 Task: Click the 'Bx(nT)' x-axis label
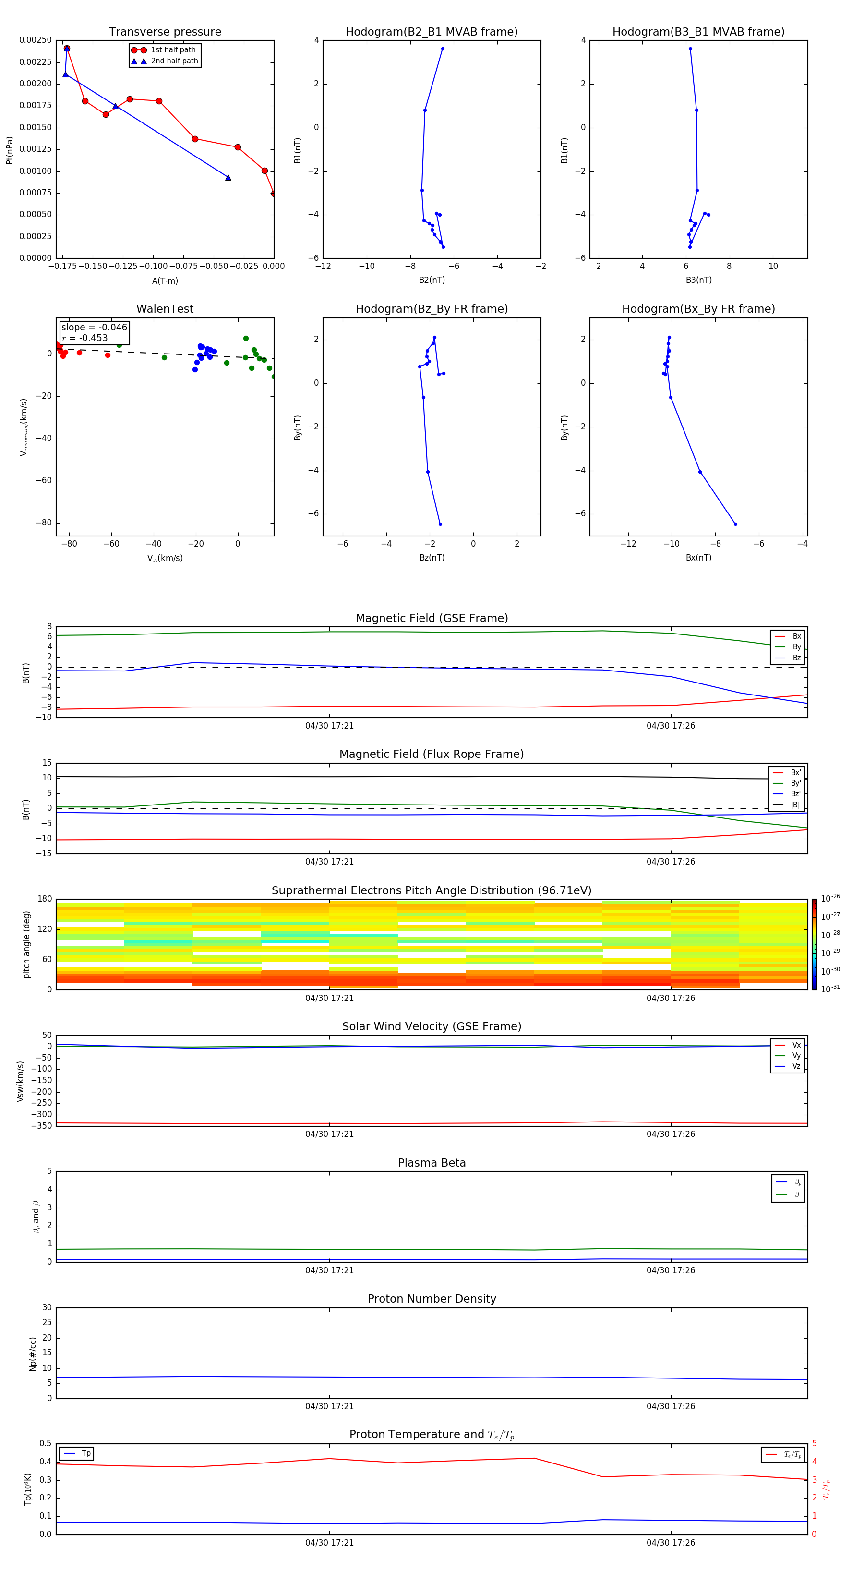coord(698,558)
